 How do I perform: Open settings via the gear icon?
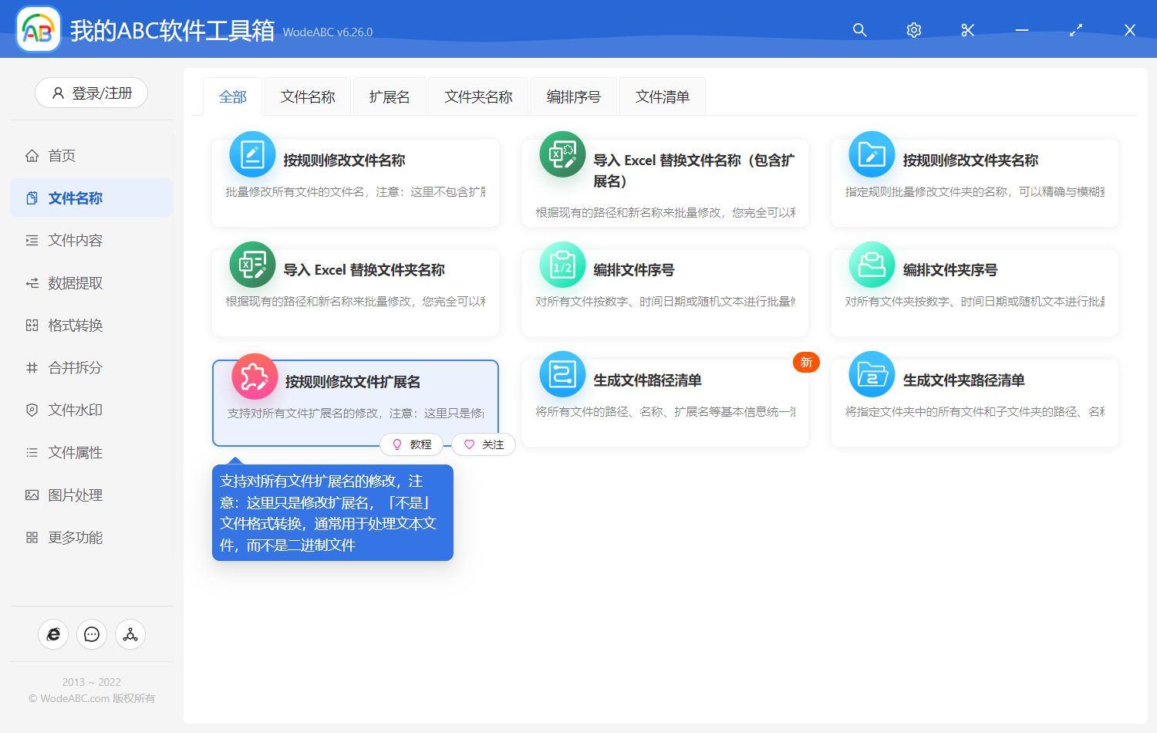tap(913, 29)
